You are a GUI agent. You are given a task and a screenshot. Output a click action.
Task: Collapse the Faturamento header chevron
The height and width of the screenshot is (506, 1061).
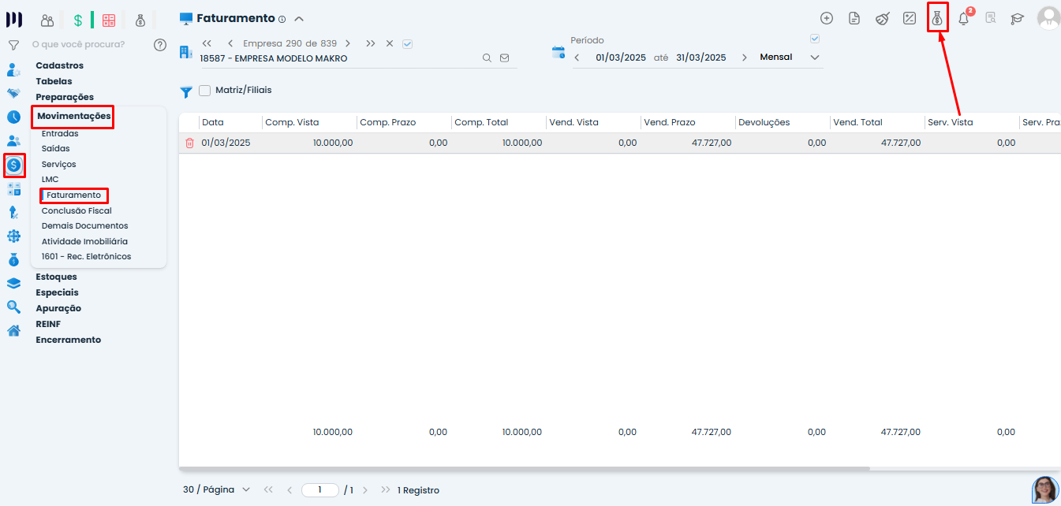point(299,19)
